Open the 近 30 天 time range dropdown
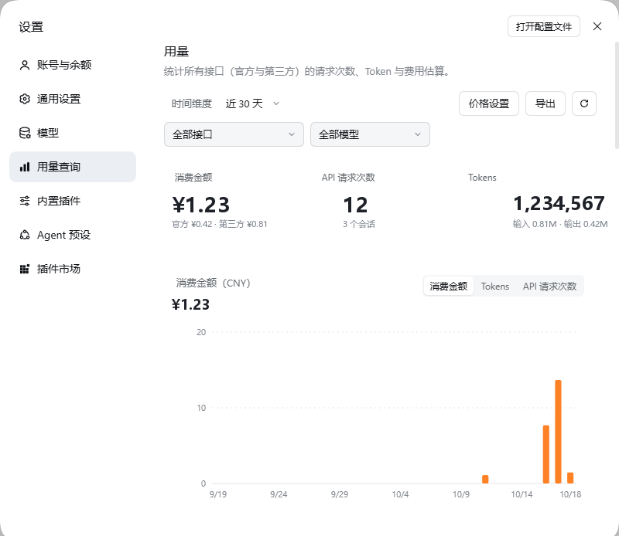 (x=252, y=103)
